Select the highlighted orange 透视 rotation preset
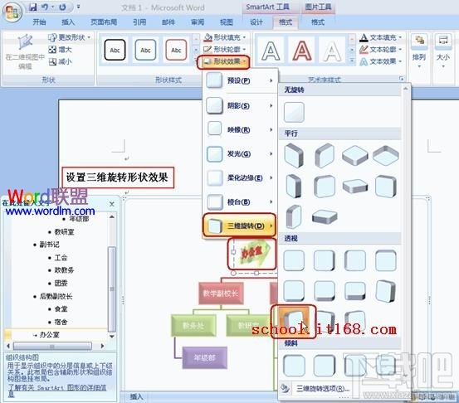The image size is (459, 403). click(294, 322)
